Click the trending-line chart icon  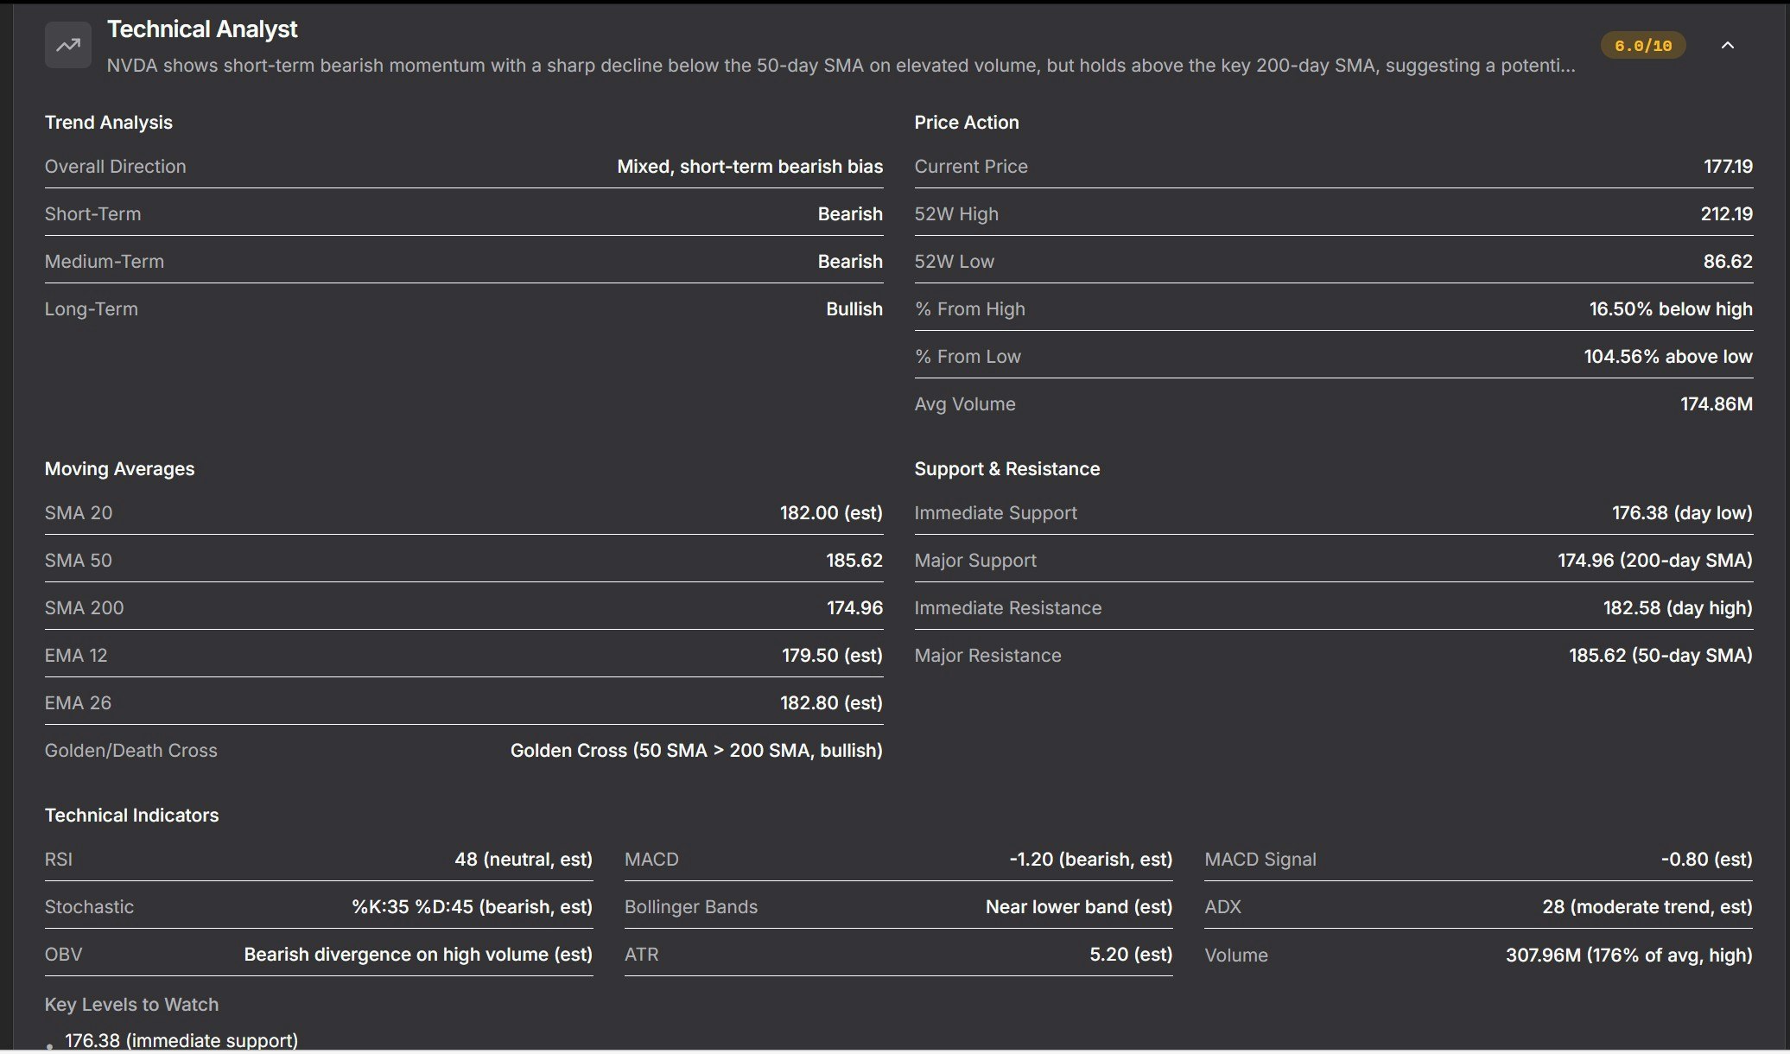(x=67, y=43)
